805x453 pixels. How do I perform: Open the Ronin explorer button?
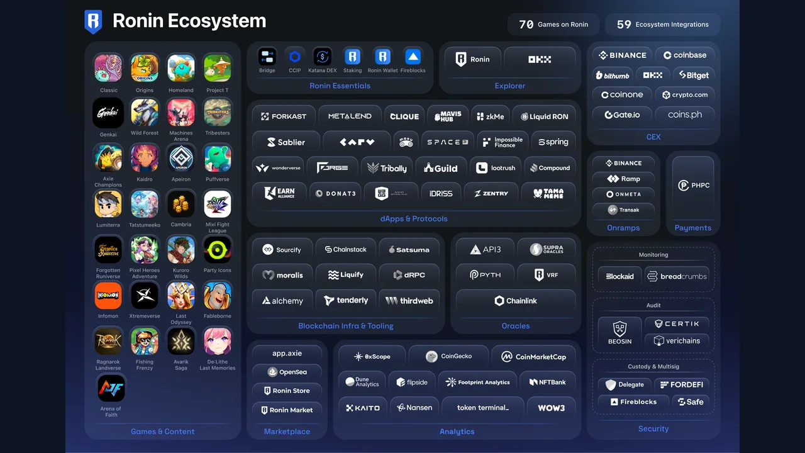click(472, 59)
